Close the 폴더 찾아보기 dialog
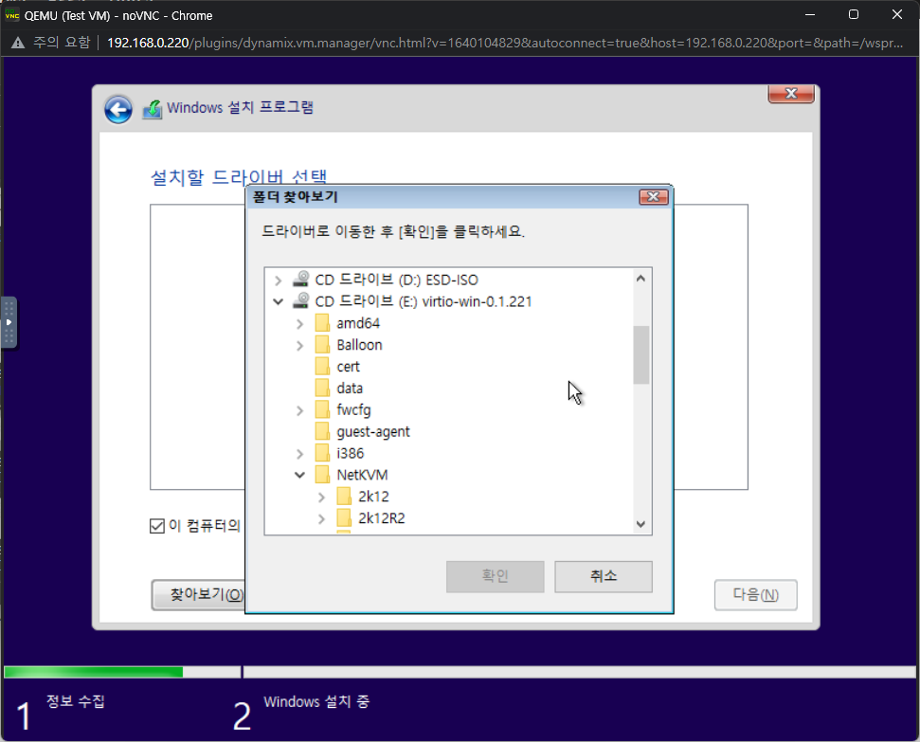The image size is (920, 742). tap(654, 197)
